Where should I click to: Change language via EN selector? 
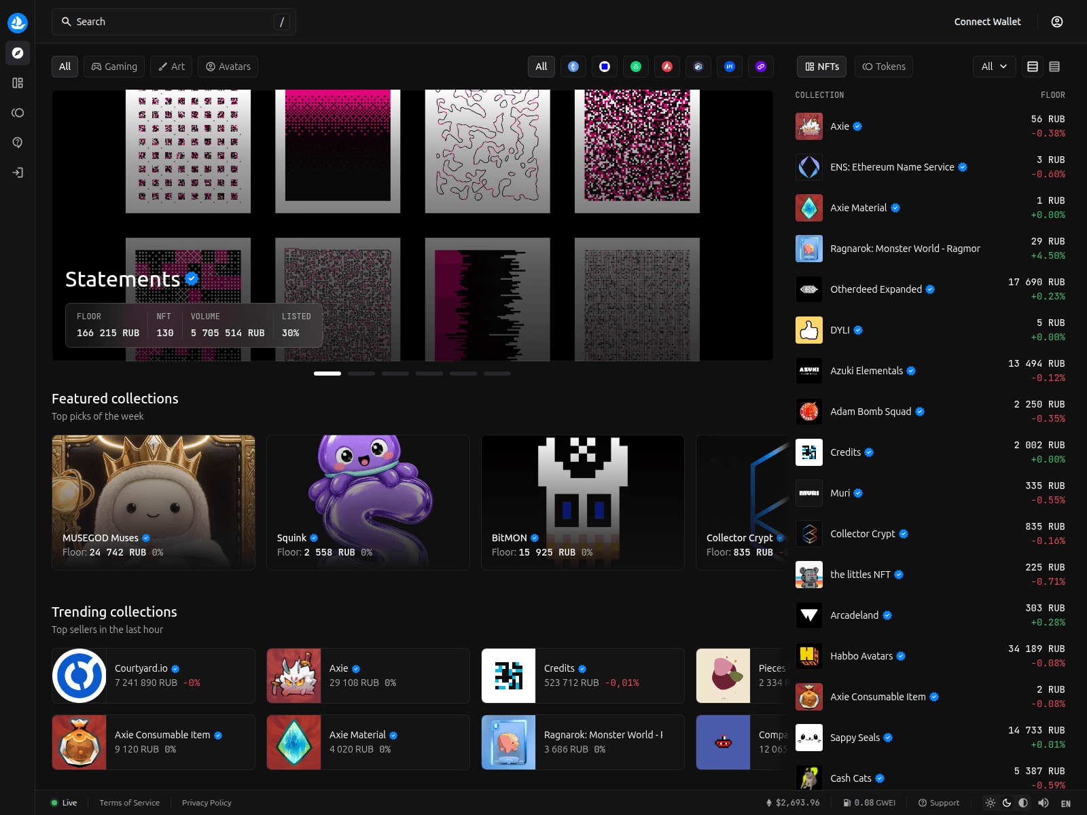click(1066, 803)
